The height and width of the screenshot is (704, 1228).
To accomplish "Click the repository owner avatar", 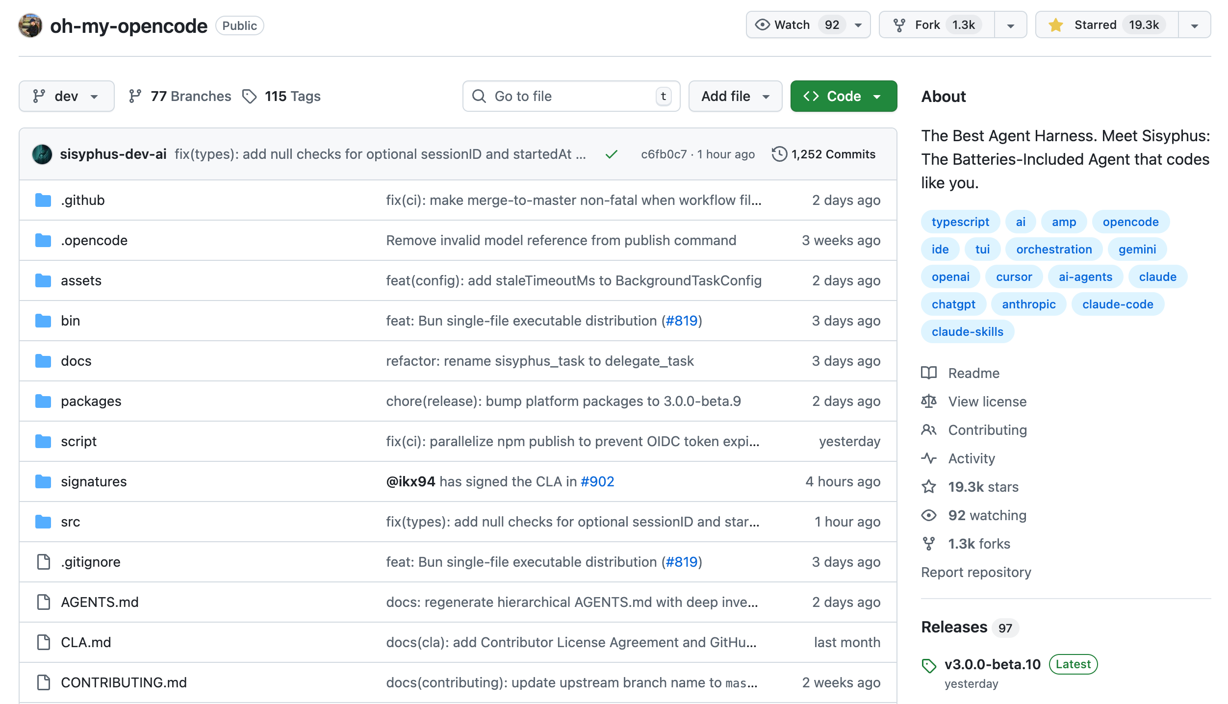I will (x=30, y=25).
